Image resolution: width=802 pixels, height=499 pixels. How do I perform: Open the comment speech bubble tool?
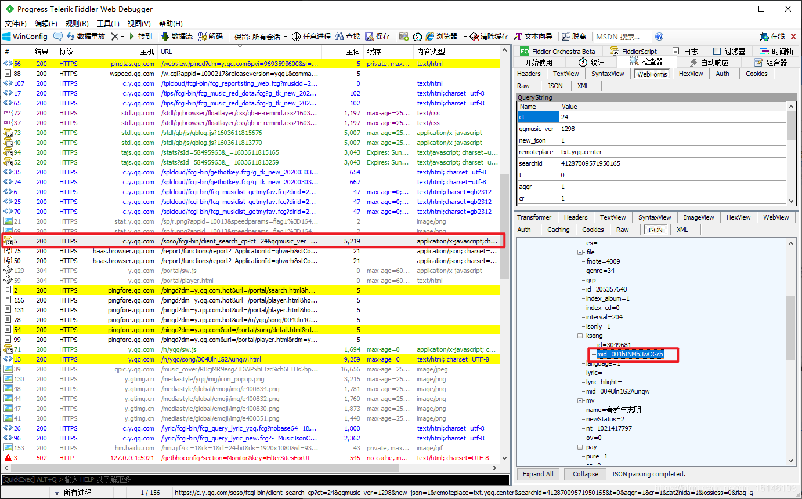58,37
